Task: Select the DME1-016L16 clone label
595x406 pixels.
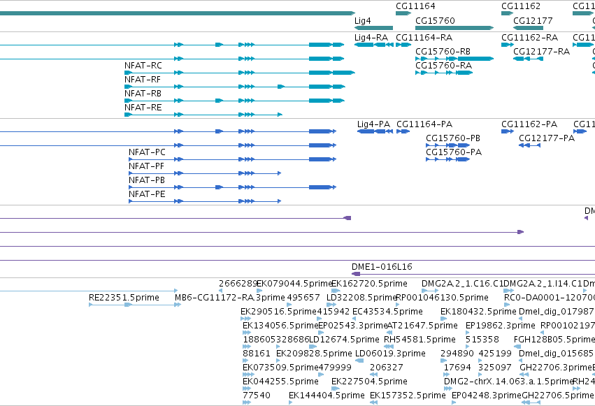Action: click(x=382, y=266)
